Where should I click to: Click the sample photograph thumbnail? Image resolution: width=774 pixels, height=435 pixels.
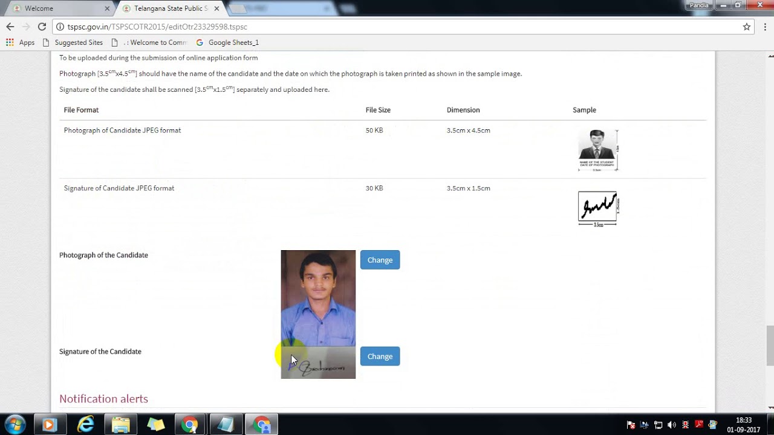coord(597,150)
